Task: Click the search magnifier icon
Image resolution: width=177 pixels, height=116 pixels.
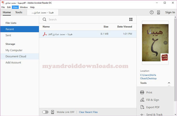Action: click(44, 19)
